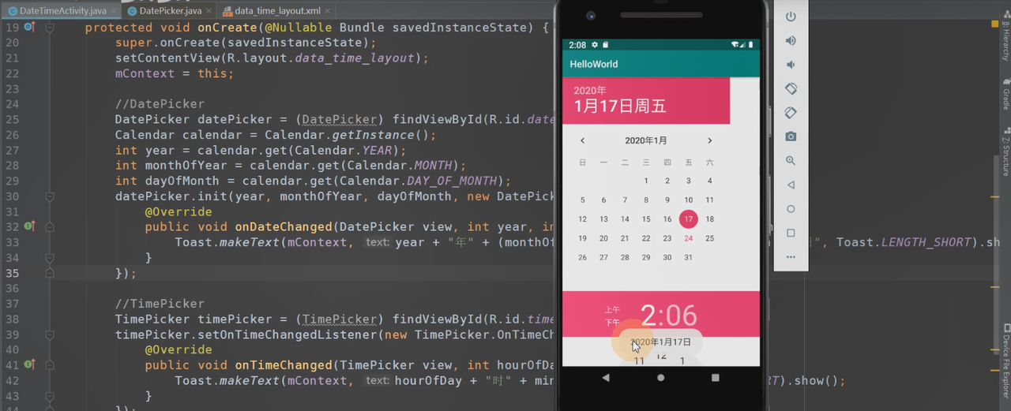This screenshot has height=411, width=1011.
Task: Go to previous month in the calendar
Action: coord(583,140)
